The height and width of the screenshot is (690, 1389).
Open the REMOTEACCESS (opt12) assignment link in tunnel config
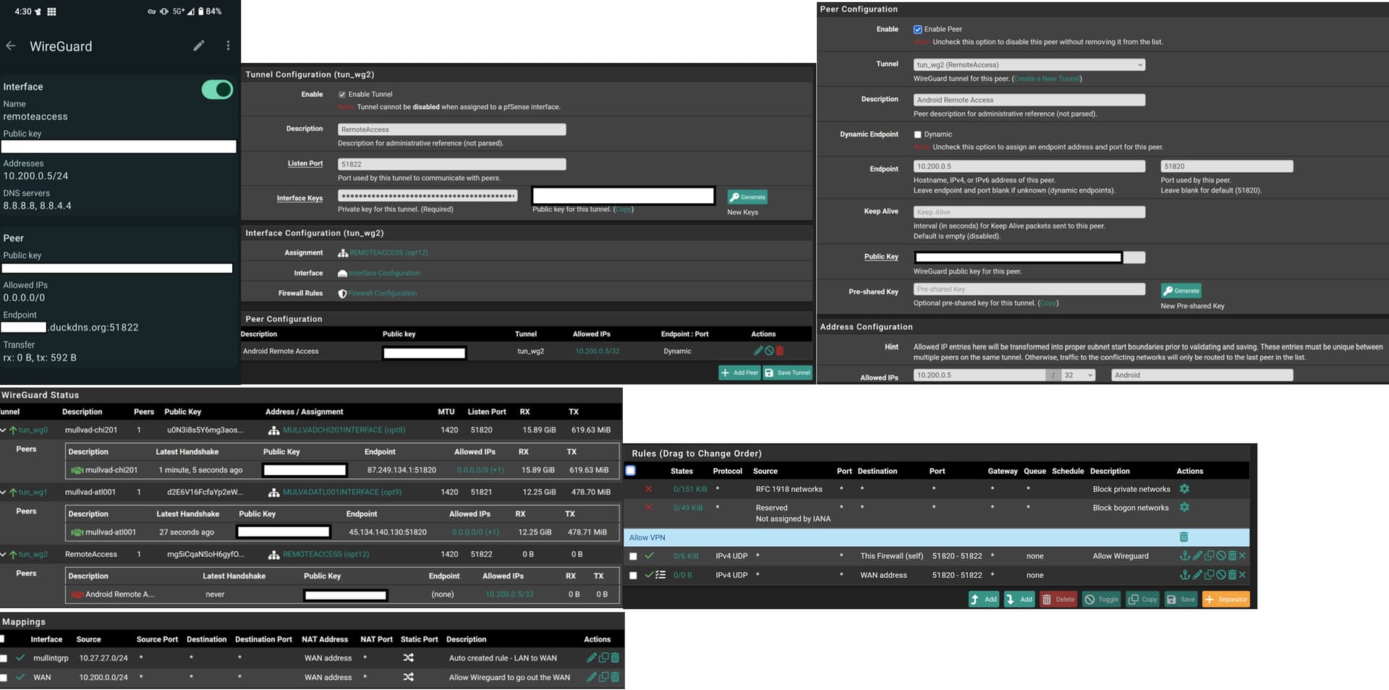[388, 252]
